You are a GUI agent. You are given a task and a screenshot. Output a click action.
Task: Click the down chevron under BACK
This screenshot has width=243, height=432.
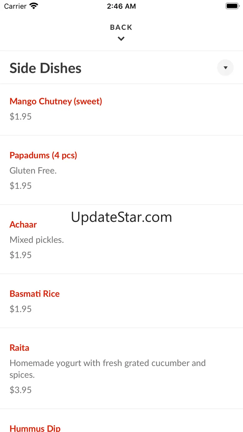click(x=121, y=39)
